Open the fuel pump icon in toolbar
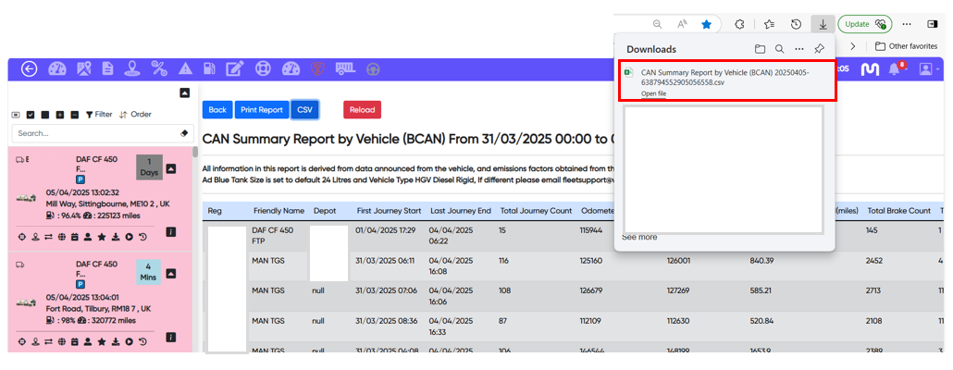Image resolution: width=953 pixels, height=370 pixels. [209, 69]
